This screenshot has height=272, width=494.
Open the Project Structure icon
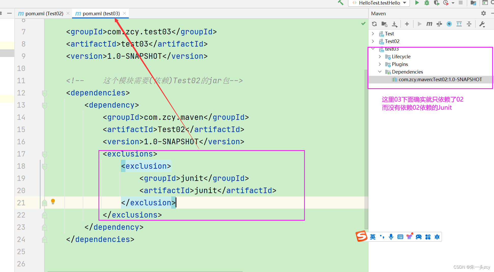tap(473, 3)
